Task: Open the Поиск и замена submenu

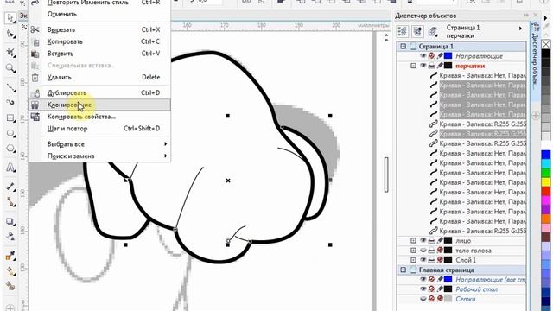Action: coord(99,155)
